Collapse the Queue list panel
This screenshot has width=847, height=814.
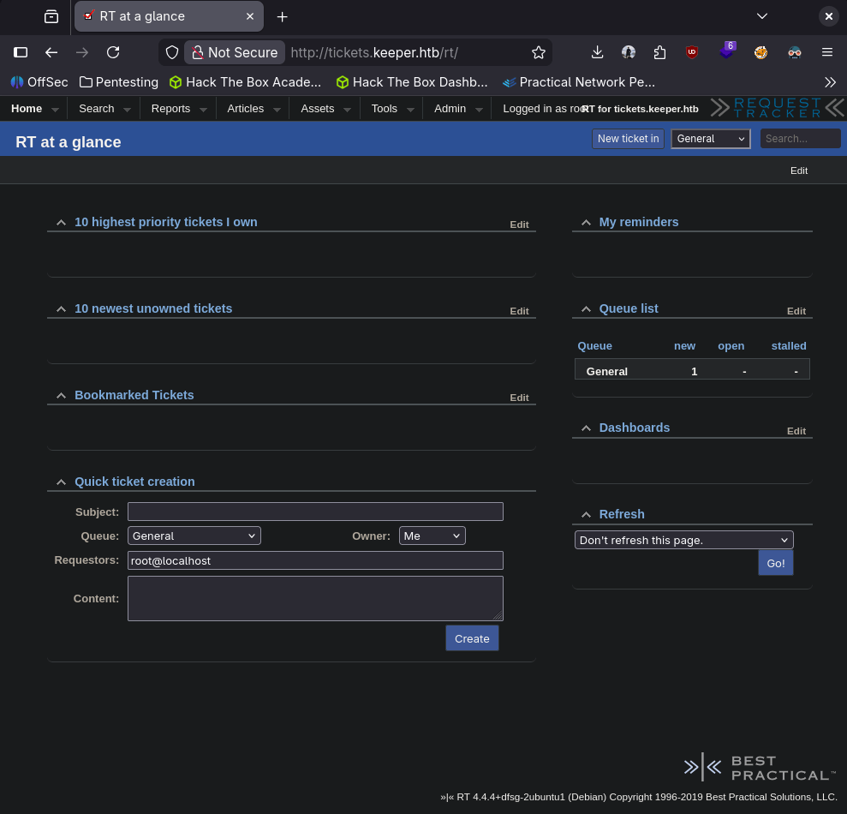pyautogui.click(x=586, y=309)
